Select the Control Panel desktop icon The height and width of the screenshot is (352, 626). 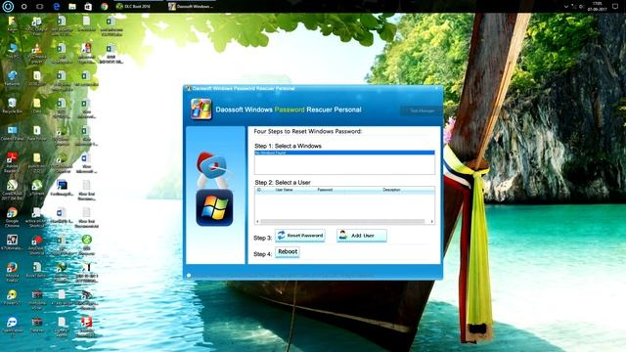pyautogui.click(x=12, y=133)
